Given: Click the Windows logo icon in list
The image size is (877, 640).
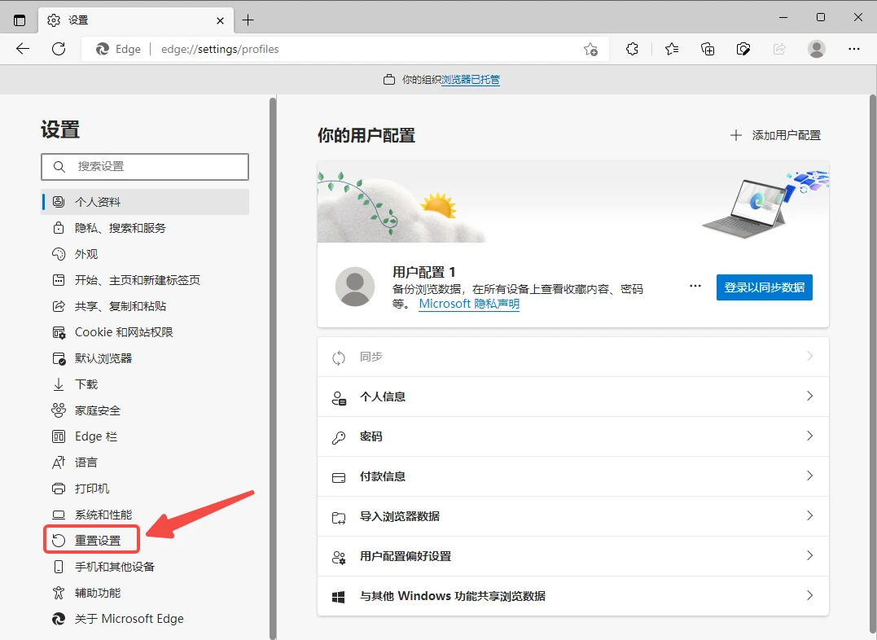Looking at the screenshot, I should click(339, 597).
